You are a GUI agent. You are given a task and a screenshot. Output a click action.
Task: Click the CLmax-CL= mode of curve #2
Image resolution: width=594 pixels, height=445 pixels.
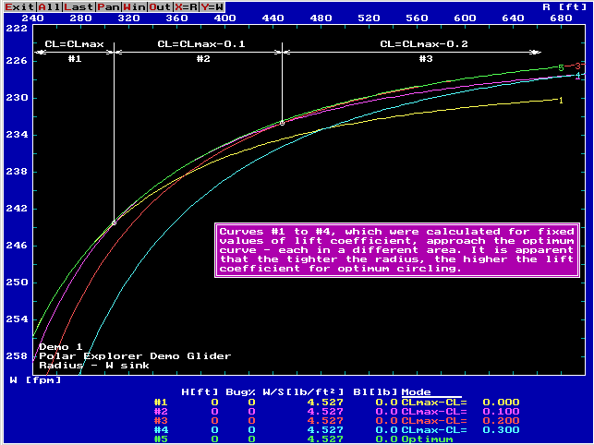click(434, 412)
